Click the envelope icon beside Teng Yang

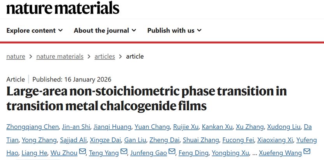coord(124,152)
